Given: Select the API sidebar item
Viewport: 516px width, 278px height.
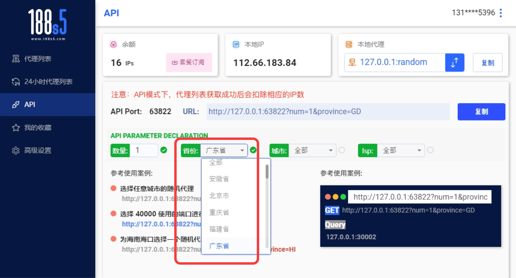Looking at the screenshot, I should point(48,104).
